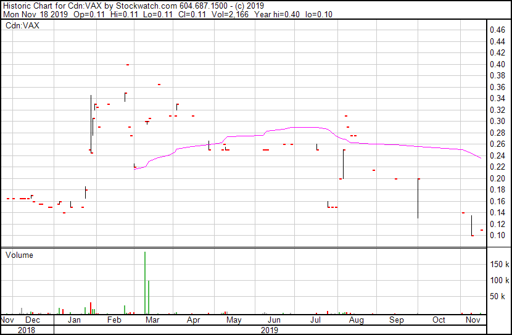Click the 'Feb' month label
This screenshot has height=335, width=512.
coord(114,320)
